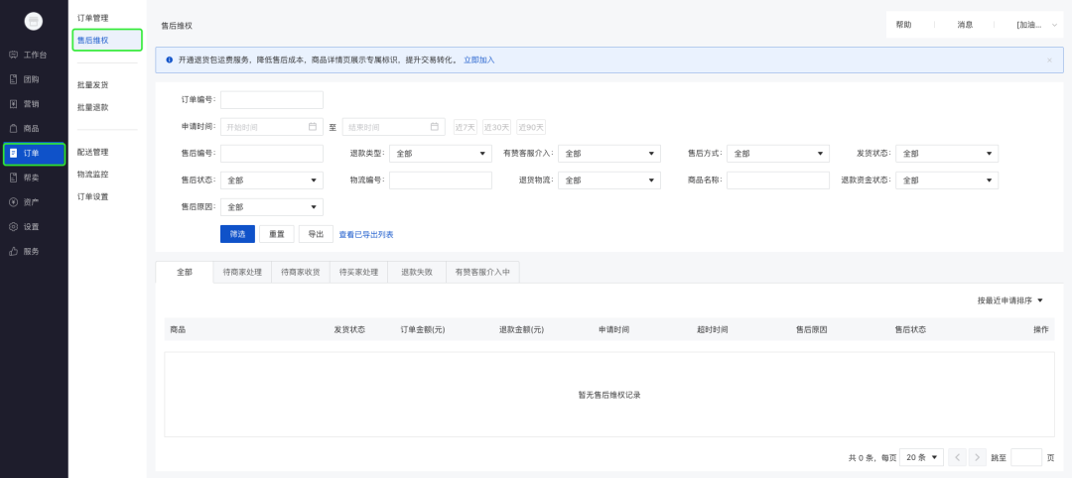Open 售后原因 dropdown

(x=271, y=207)
